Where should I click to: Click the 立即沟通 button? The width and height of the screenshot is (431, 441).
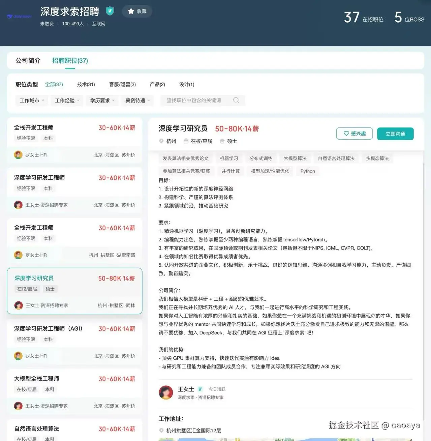395,134
